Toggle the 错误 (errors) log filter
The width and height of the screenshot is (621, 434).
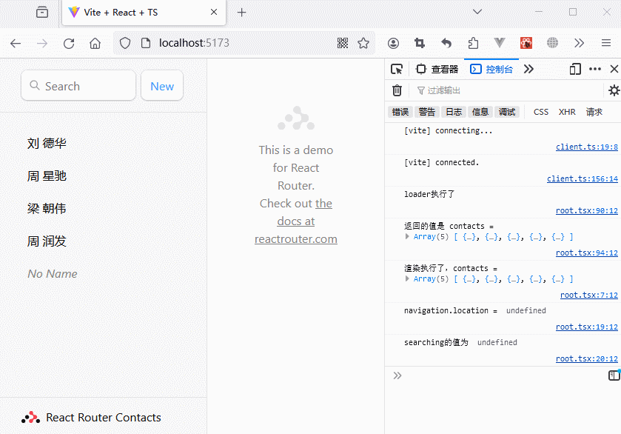[x=400, y=112]
